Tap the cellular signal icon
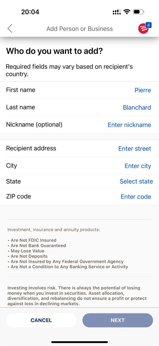The image size is (159, 346). click(117, 12)
